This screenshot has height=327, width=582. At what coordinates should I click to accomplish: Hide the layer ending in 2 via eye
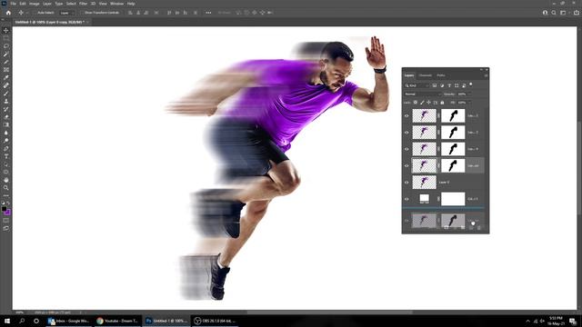[406, 133]
